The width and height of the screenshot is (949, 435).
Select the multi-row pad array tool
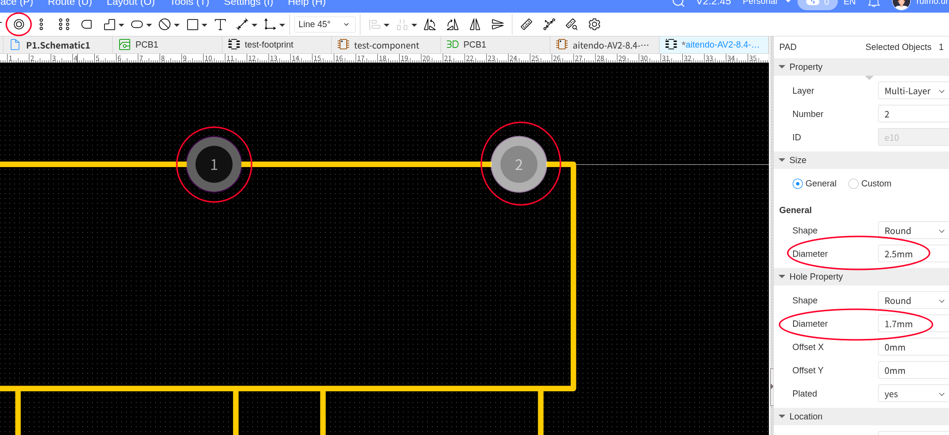(64, 24)
